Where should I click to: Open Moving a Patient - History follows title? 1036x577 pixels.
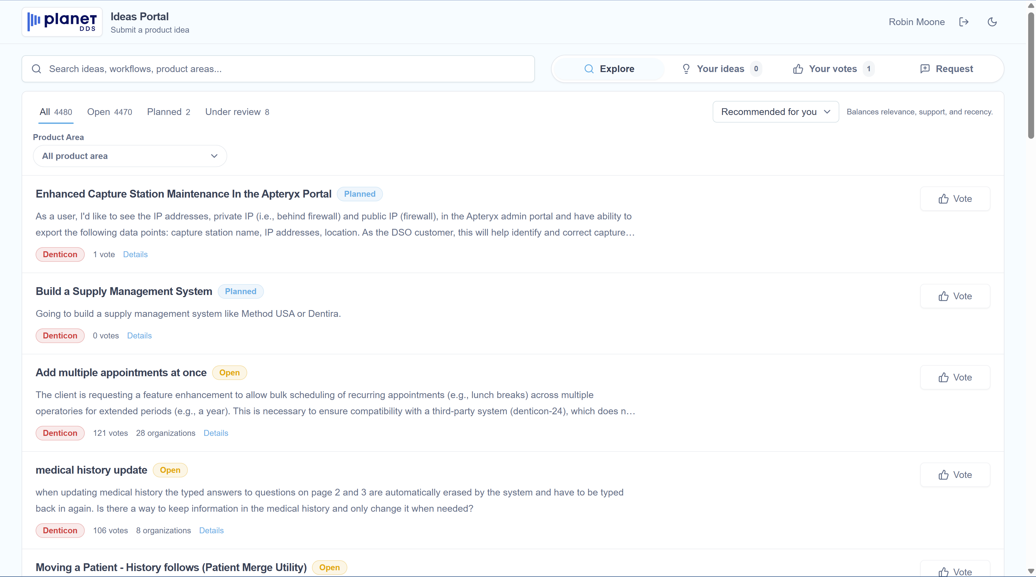pos(171,567)
